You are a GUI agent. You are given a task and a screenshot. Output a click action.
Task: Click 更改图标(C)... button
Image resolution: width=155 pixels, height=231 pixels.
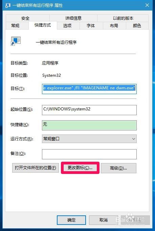[80, 168]
